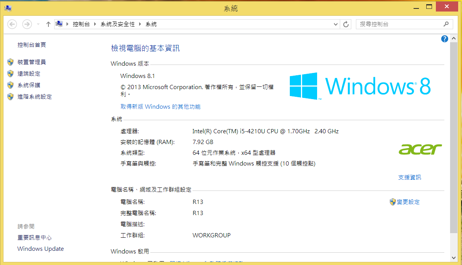Viewport: 462px width, 265px height.
Task: Click shield icon beside 系統保護
Action: pyautogui.click(x=10, y=85)
